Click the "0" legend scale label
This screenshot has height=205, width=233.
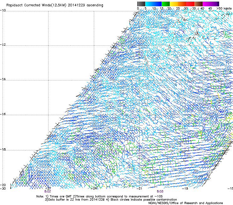pyautogui.click(x=138, y=9)
